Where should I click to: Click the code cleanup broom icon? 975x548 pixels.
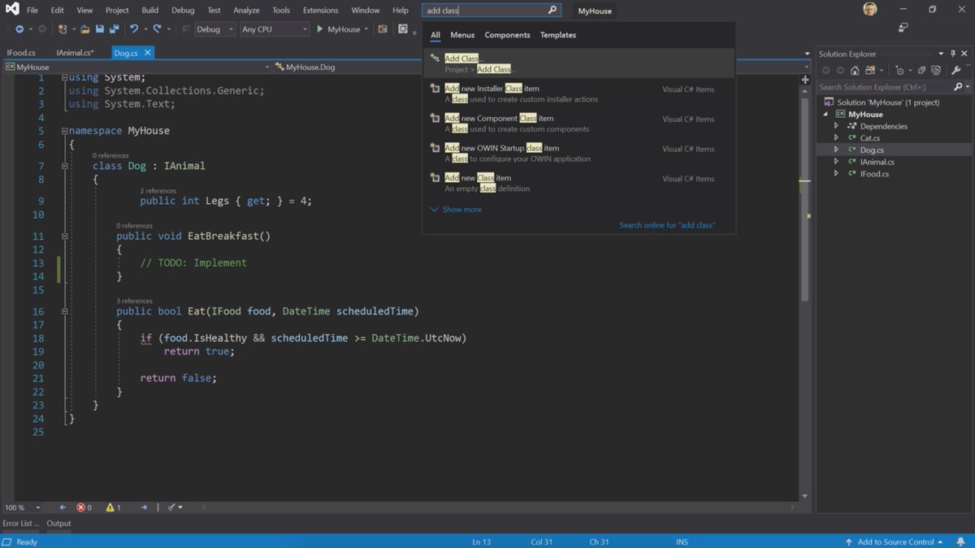coord(171,507)
